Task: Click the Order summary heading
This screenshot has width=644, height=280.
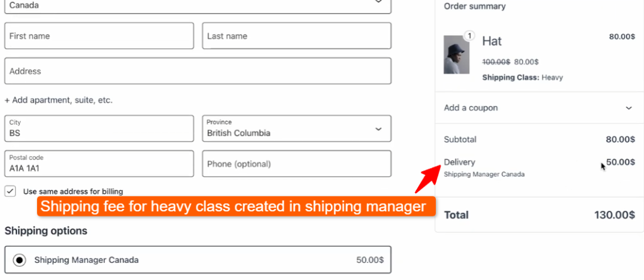Action: tap(475, 6)
